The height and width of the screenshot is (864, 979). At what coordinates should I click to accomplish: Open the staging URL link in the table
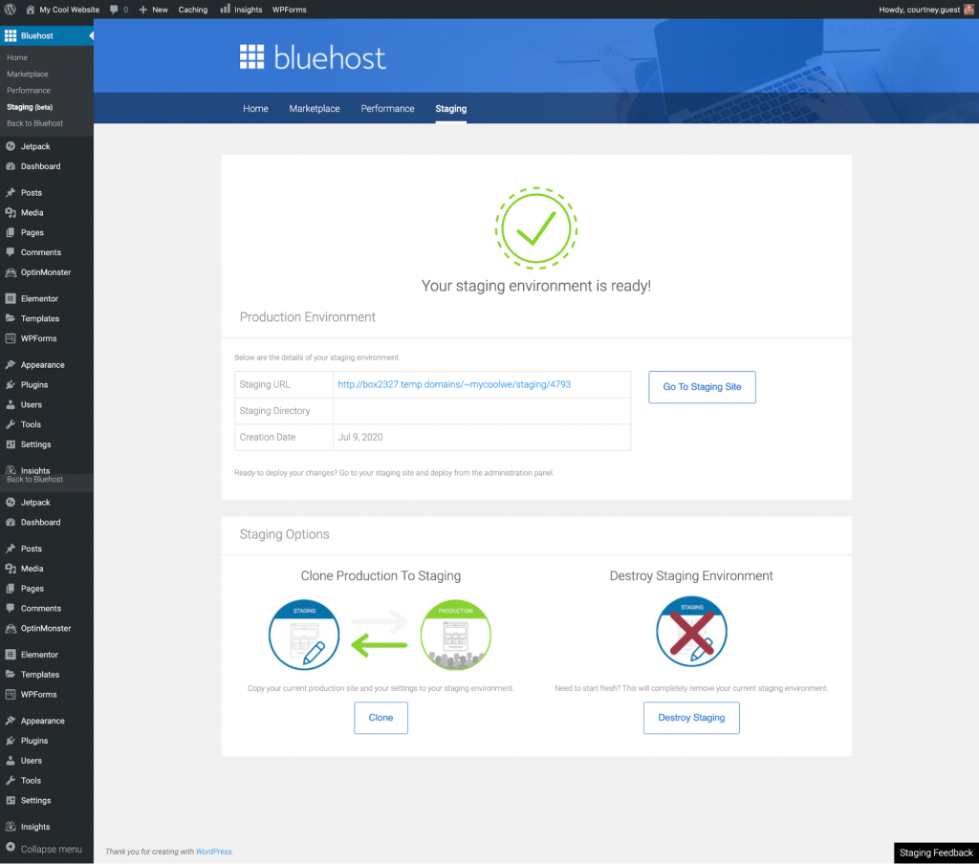tap(454, 384)
